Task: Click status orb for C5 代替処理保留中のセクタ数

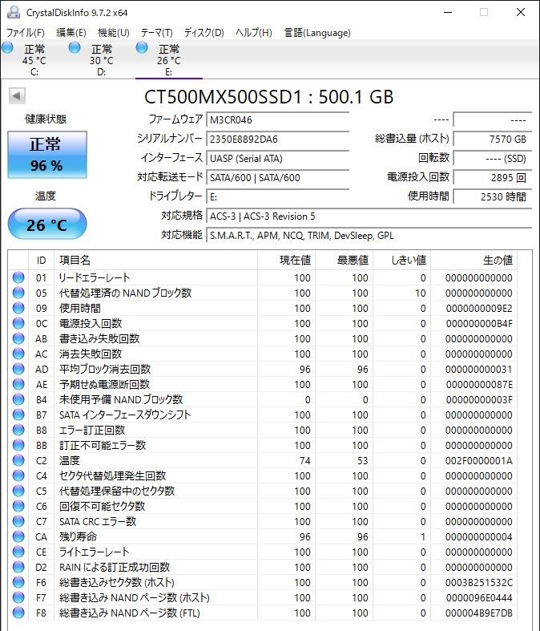Action: 18,491
